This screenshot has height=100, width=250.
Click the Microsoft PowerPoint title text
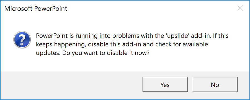(36, 8)
